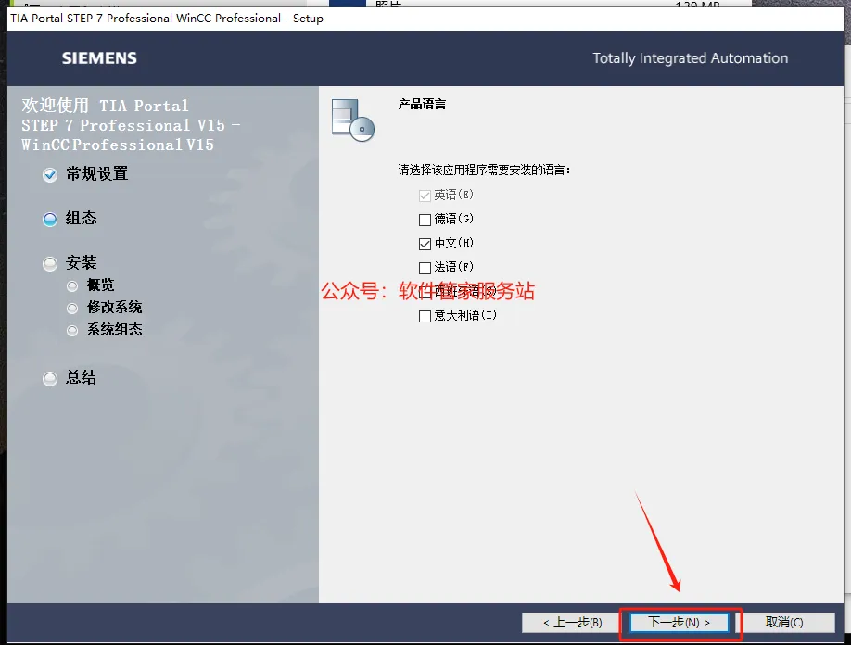851x645 pixels.
Task: Click the Cancel (取消) button
Action: tap(784, 622)
